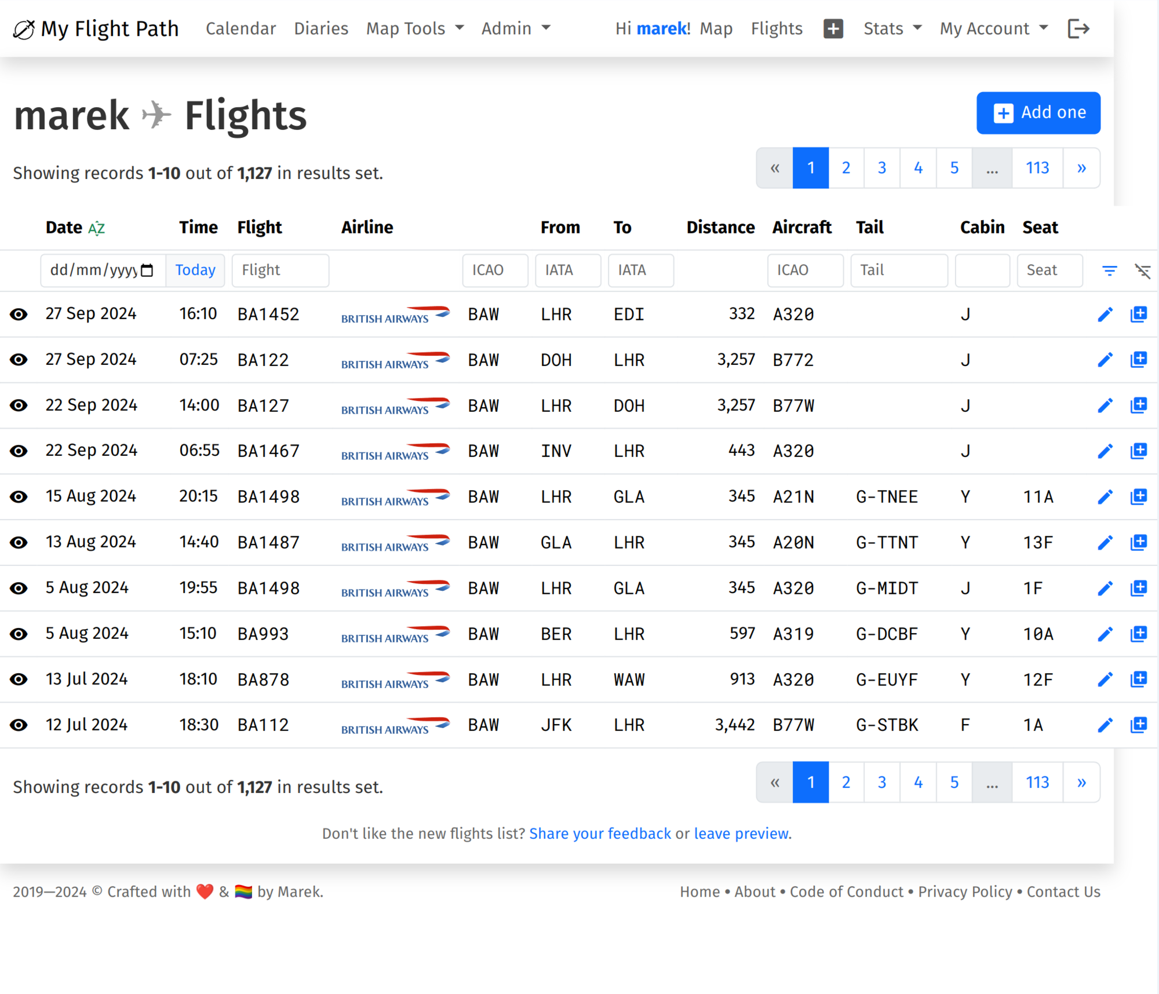Image resolution: width=1159 pixels, height=994 pixels.
Task: Open the Calendar page
Action: pyautogui.click(x=240, y=28)
